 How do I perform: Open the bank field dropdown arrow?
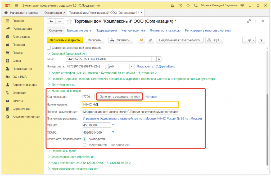154,59
